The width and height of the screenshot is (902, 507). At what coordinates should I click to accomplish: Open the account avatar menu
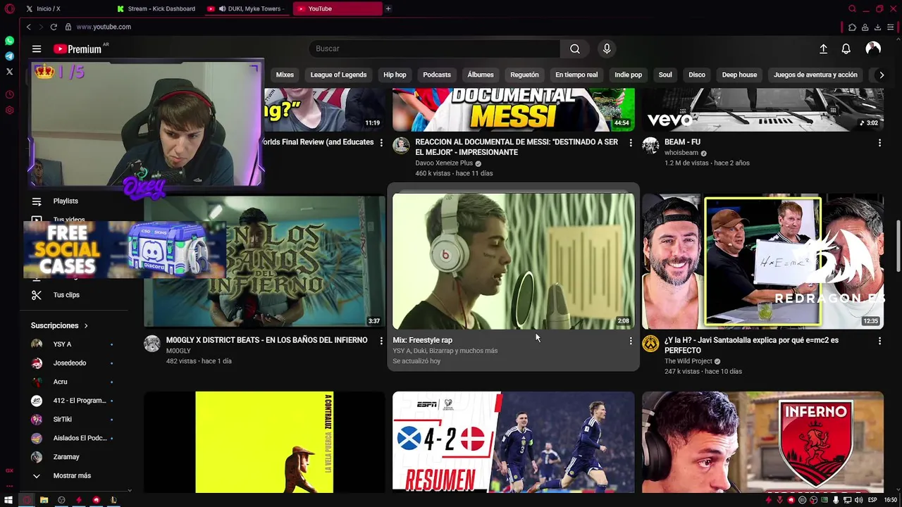click(x=873, y=49)
